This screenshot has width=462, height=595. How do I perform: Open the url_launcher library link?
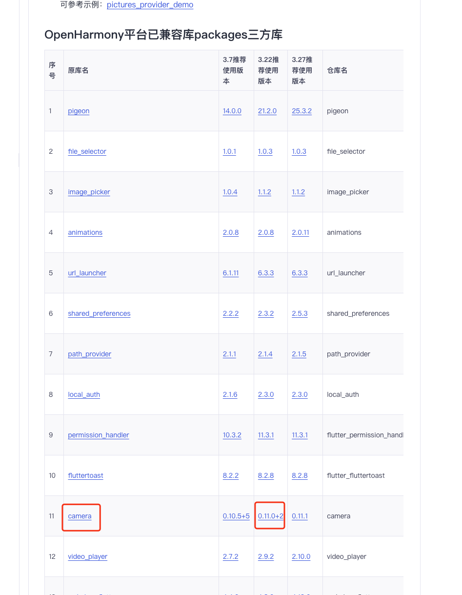[87, 273]
